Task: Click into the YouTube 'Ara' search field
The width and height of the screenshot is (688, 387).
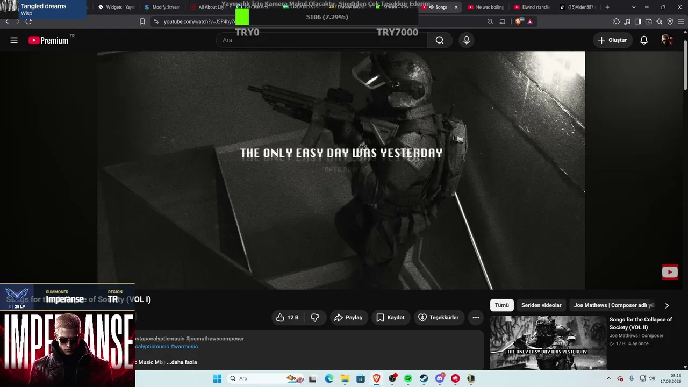Action: [x=322, y=40]
